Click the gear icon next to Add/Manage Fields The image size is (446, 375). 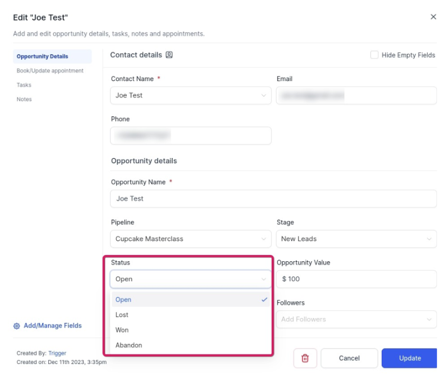pos(17,326)
